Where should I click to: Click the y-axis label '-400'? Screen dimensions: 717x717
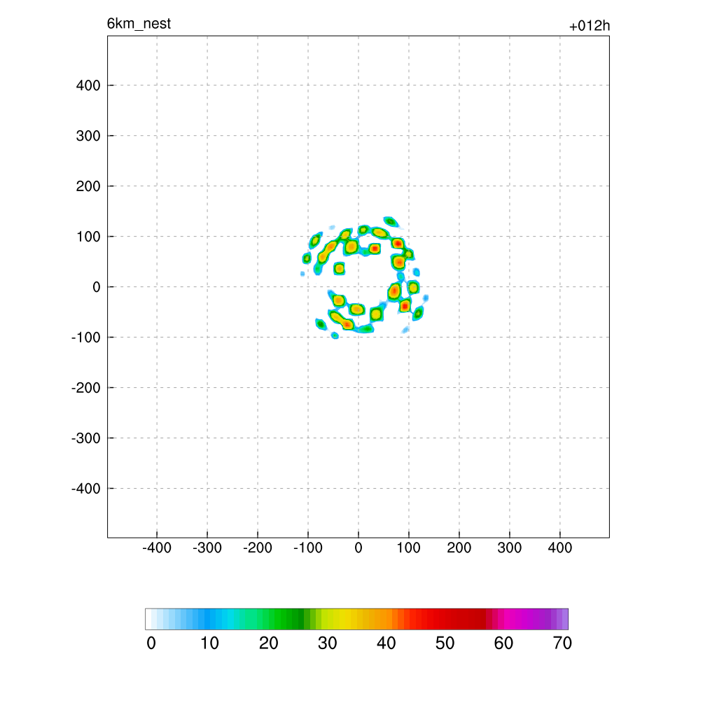[x=86, y=489]
